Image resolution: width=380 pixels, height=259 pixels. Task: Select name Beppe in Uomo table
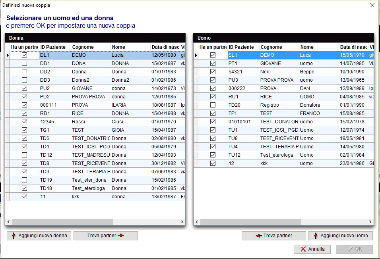(319, 71)
